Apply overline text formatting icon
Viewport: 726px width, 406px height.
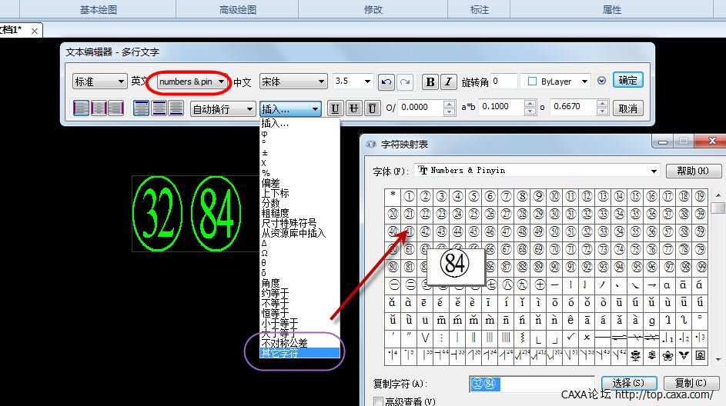click(372, 108)
